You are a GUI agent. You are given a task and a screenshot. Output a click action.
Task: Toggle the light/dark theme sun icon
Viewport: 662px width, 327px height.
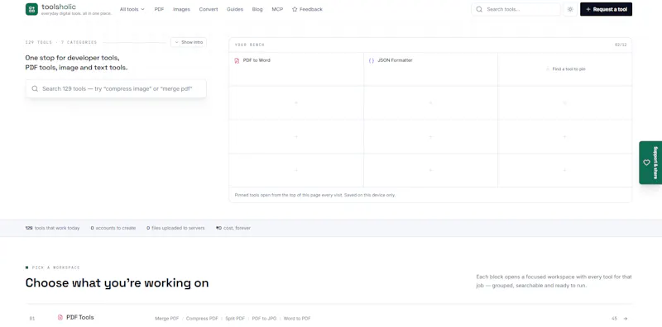pyautogui.click(x=570, y=9)
